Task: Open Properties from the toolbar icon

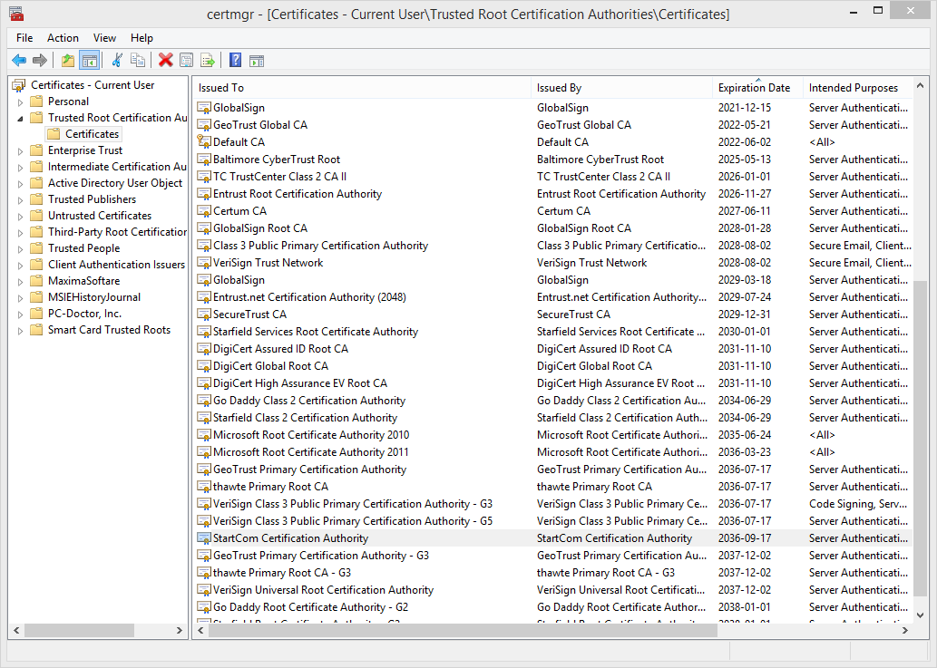Action: (x=187, y=61)
